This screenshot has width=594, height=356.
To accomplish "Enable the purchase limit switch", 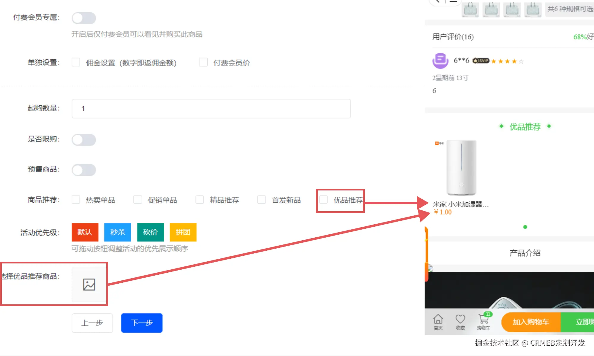I will (84, 140).
